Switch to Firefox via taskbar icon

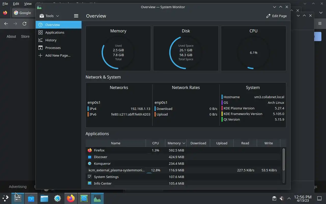[71, 198]
